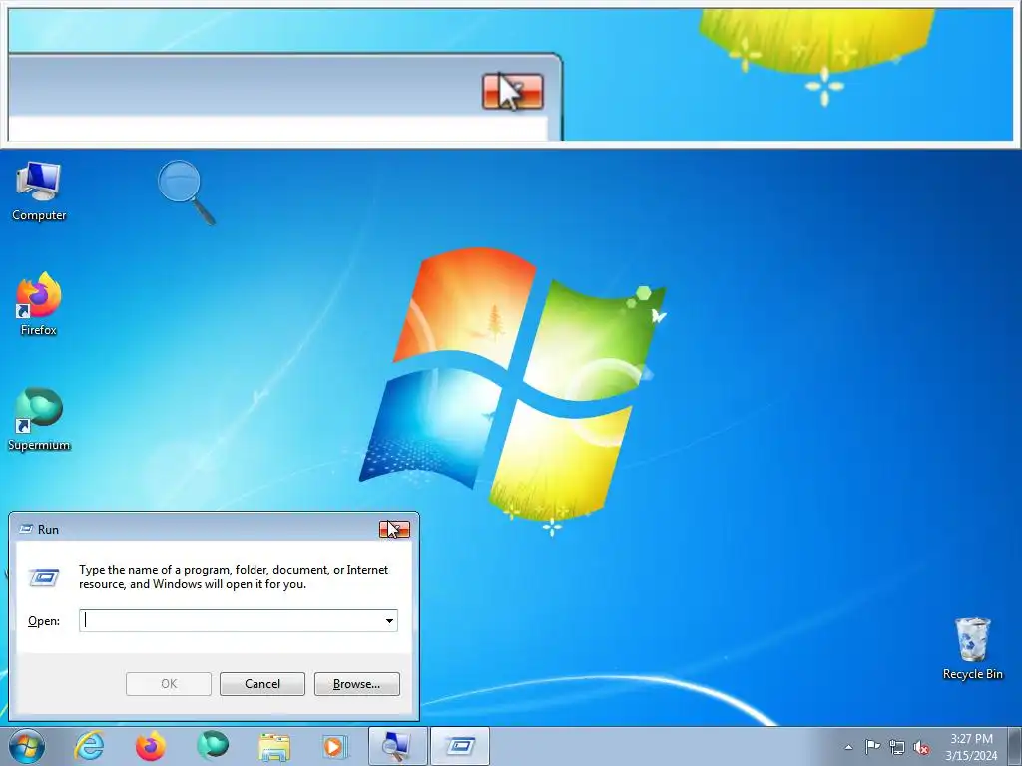This screenshot has height=766, width=1022.
Task: Expand the Open field dropdown arrow
Action: (x=390, y=620)
